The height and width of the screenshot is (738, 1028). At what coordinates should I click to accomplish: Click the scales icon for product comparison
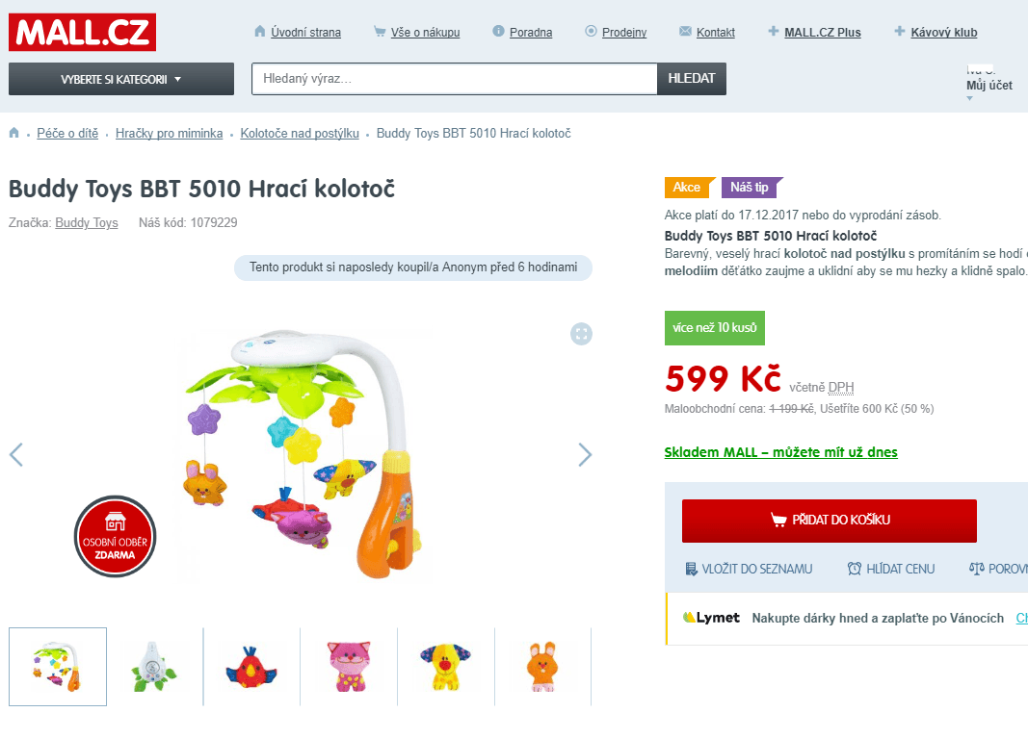pos(975,569)
